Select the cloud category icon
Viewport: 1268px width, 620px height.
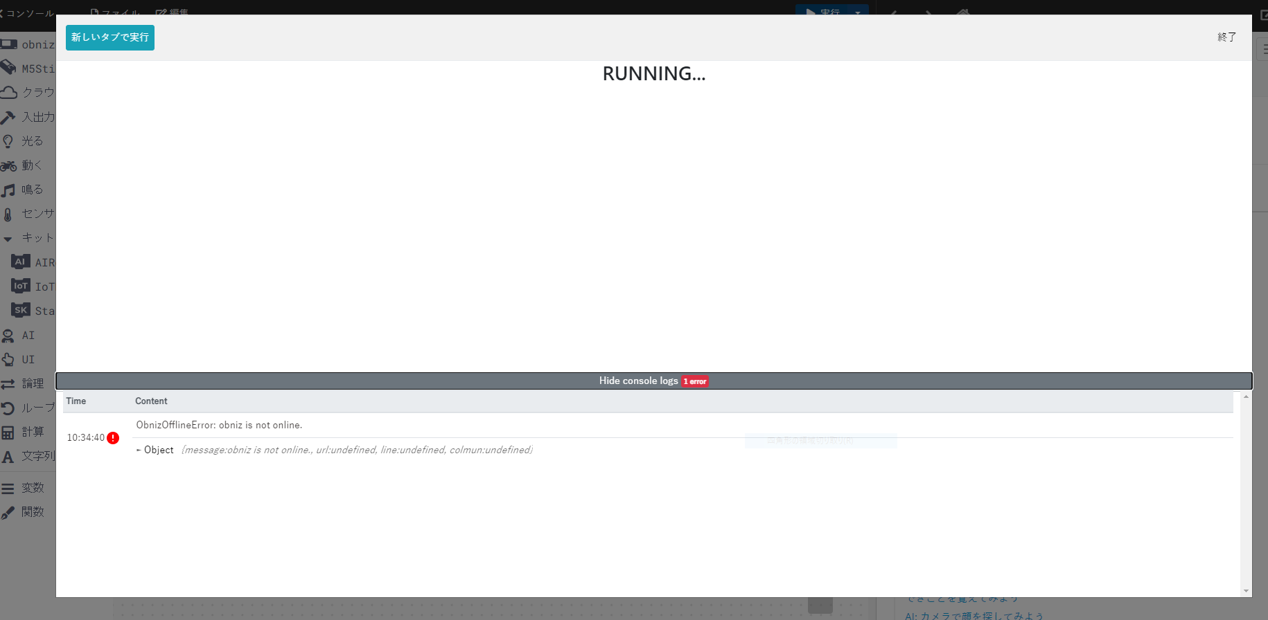tap(9, 92)
